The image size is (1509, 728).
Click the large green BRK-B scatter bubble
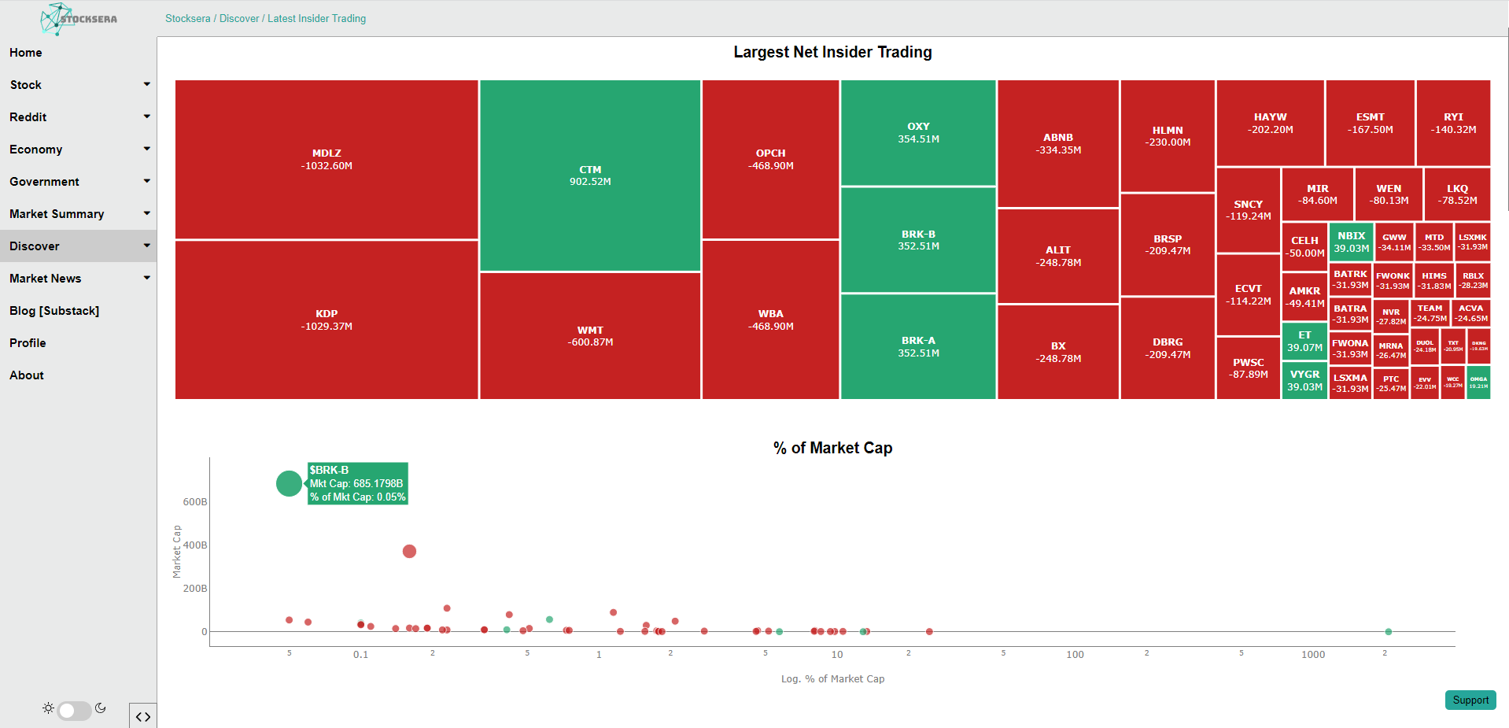coord(289,483)
